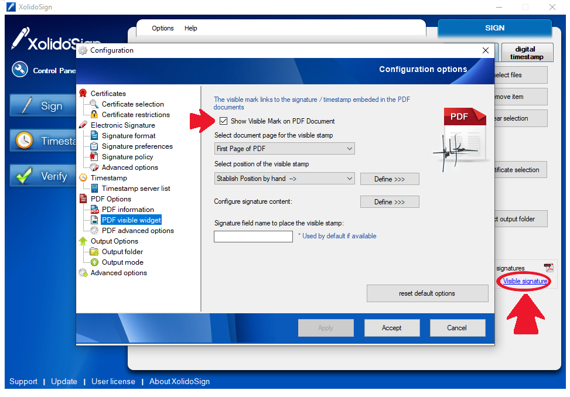The image size is (570, 397).
Task: Click the Adobe PDF icon beside signatures
Action: click(x=548, y=268)
